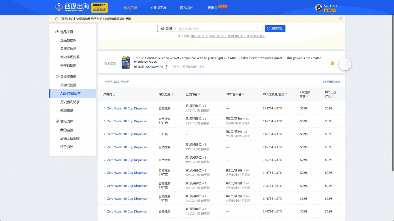Click the 发现商品 search button
394x221 pixels.
tap(275, 28)
